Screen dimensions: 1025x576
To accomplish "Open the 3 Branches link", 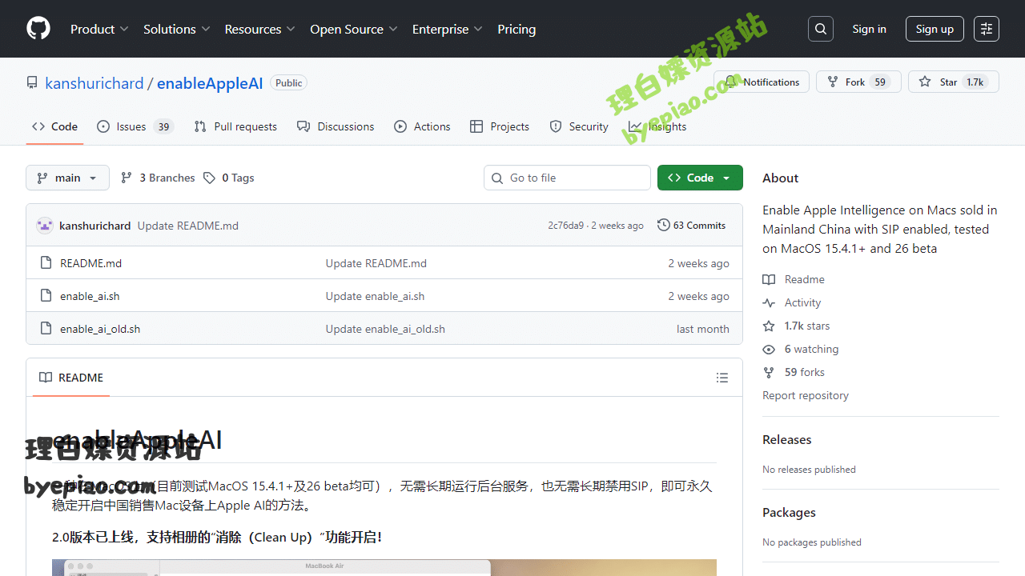I will pyautogui.click(x=158, y=178).
